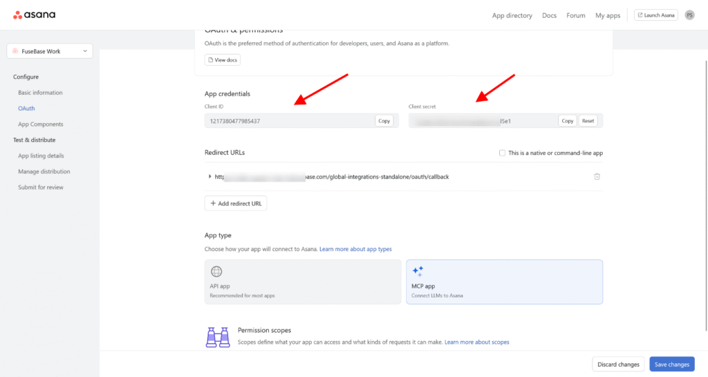Open App listing details in sidebar

41,156
